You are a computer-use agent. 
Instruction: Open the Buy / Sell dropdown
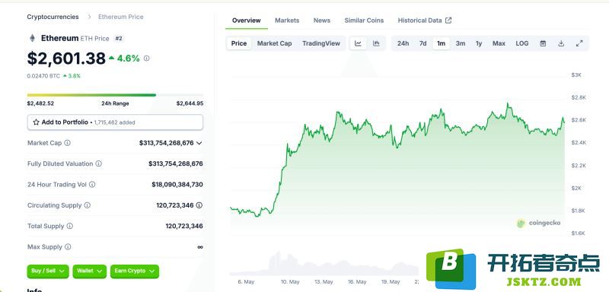click(x=48, y=271)
